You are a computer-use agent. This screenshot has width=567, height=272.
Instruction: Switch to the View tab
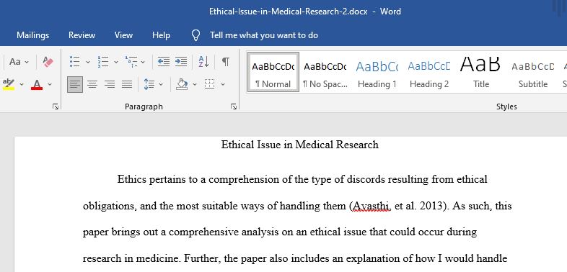point(123,35)
